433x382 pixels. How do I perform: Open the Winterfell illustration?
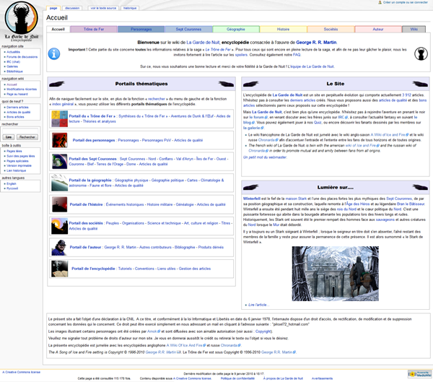(336, 274)
